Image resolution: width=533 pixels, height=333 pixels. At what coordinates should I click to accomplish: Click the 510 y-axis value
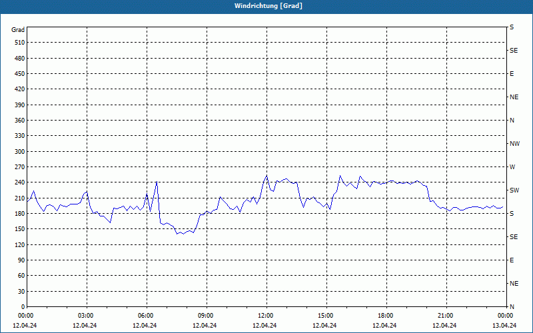(20, 43)
